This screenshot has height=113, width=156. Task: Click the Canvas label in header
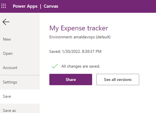(x=51, y=6)
